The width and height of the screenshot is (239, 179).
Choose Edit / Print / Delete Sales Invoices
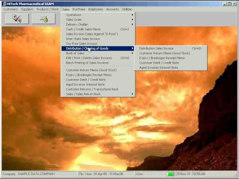pyautogui.click(x=98, y=58)
